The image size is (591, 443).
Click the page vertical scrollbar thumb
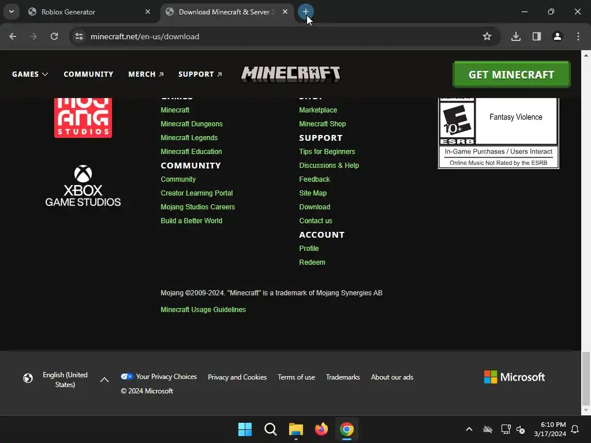click(586, 378)
